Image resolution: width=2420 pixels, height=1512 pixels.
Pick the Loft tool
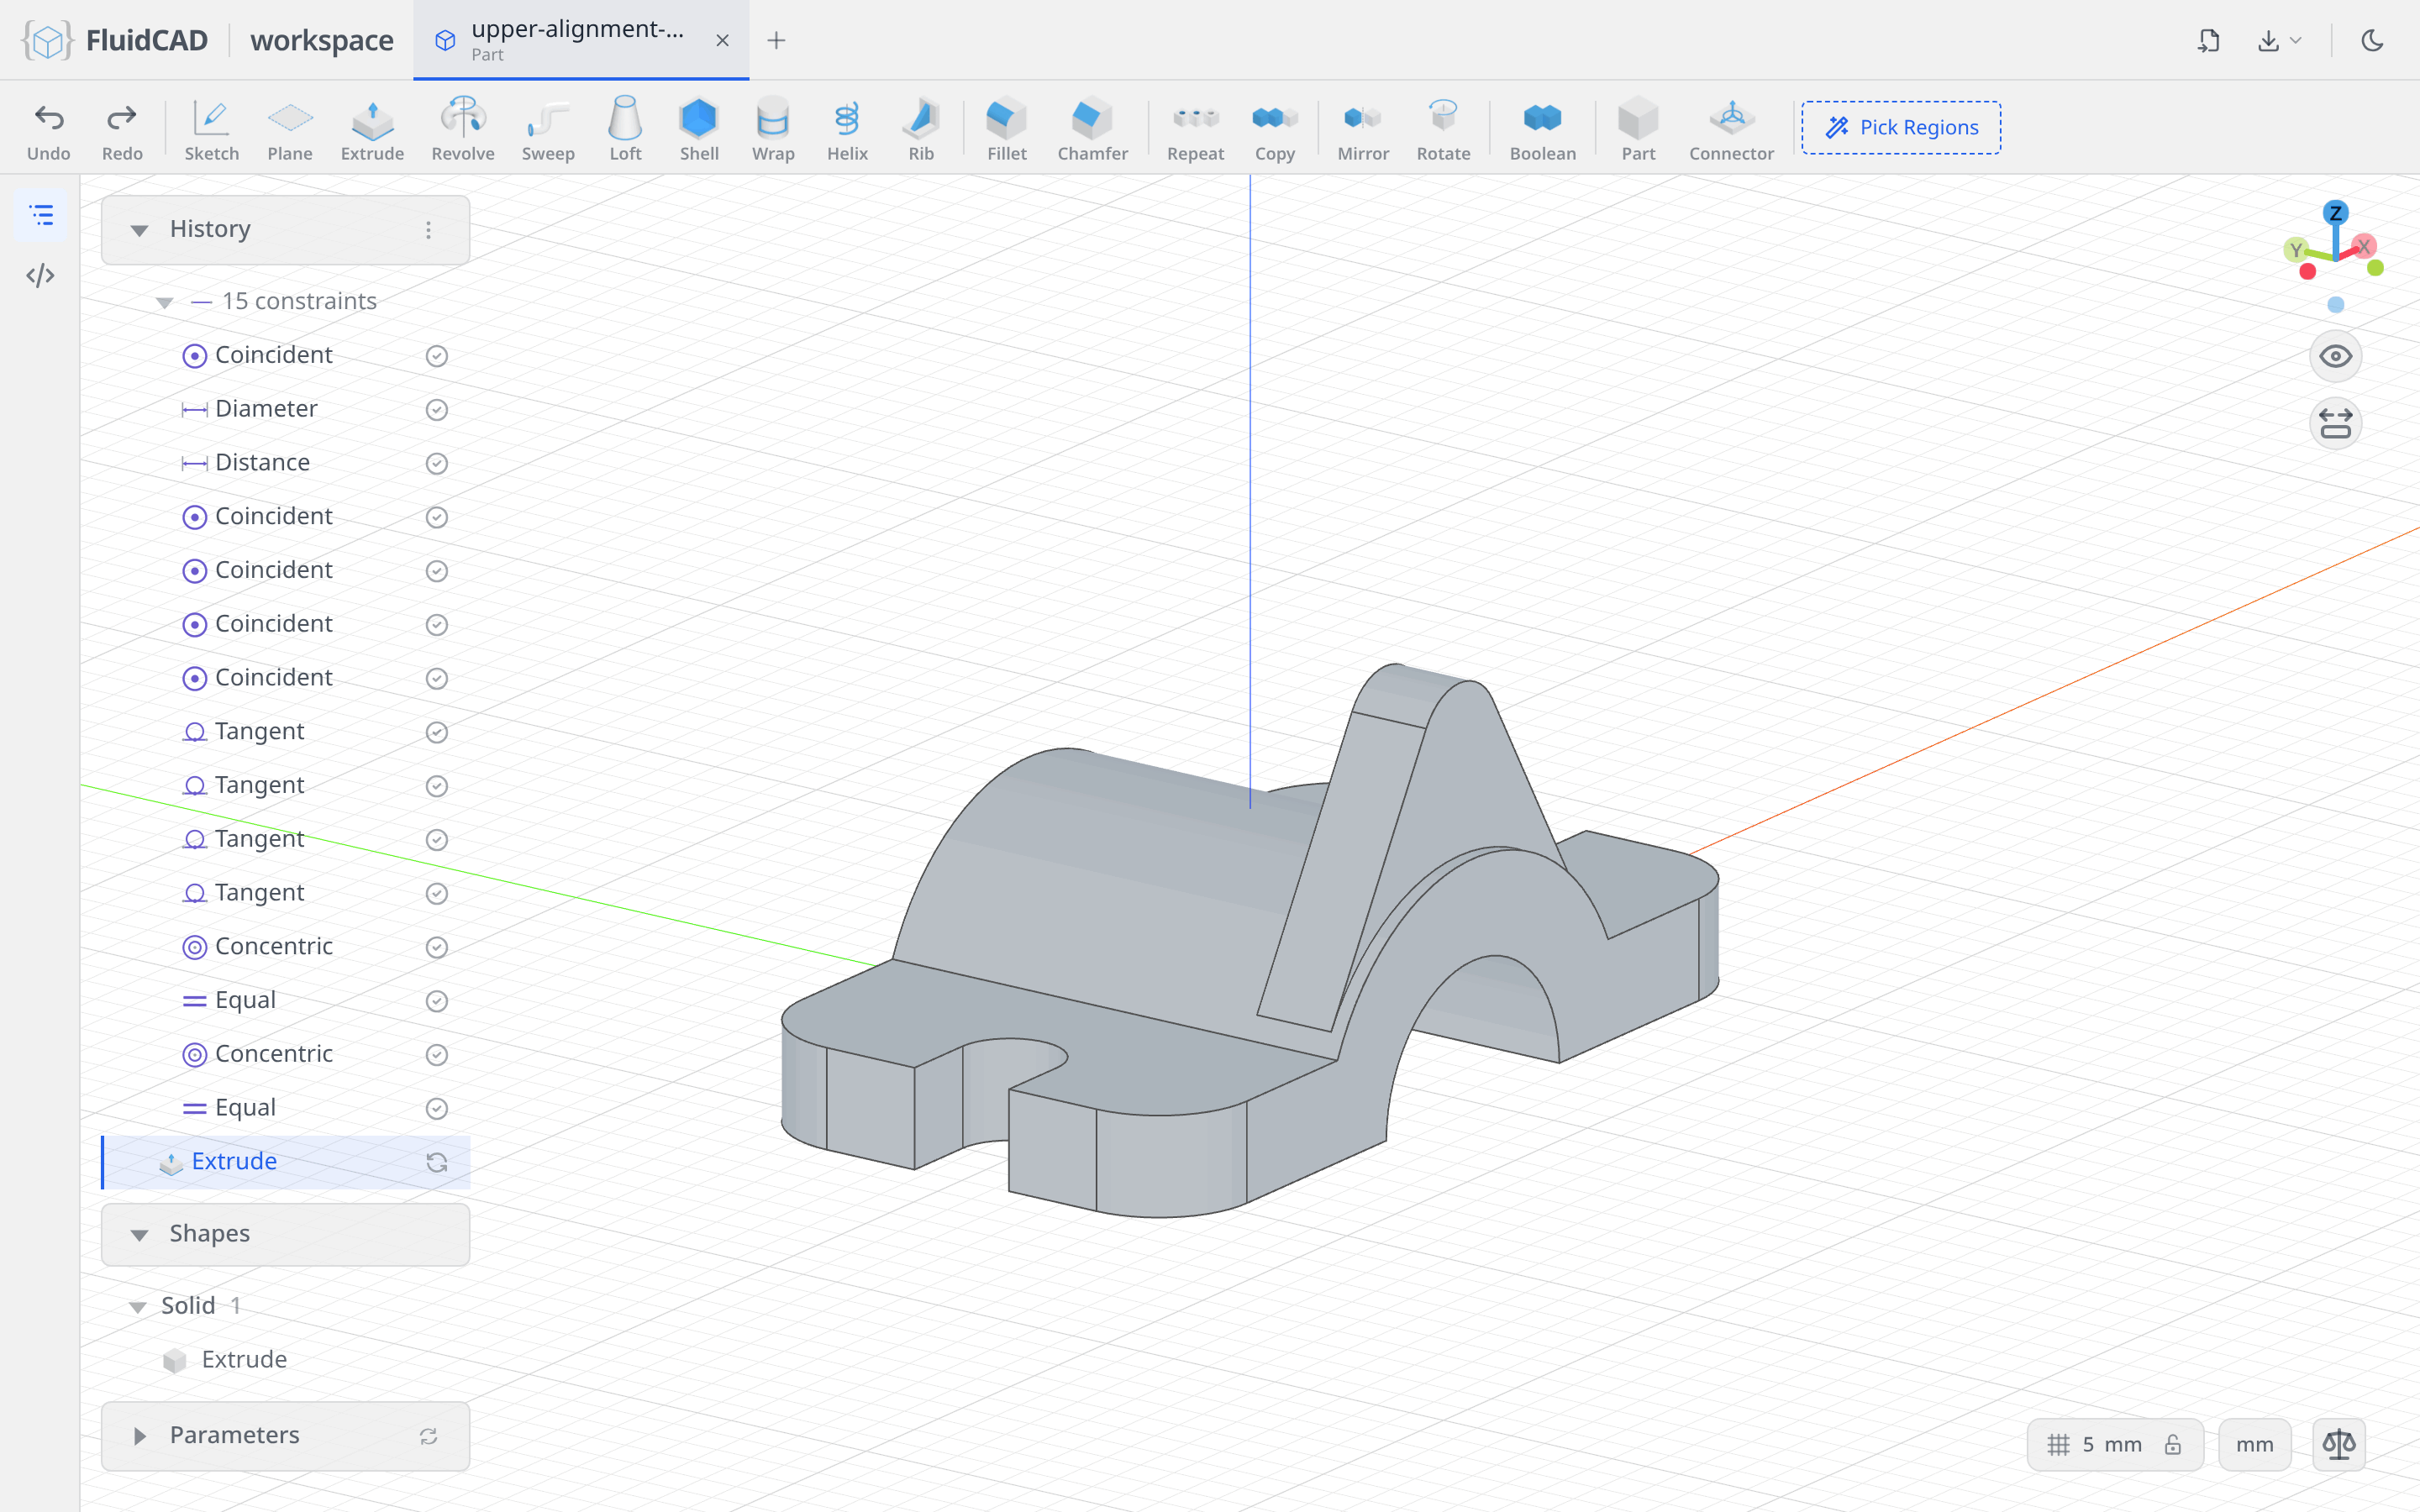[625, 130]
